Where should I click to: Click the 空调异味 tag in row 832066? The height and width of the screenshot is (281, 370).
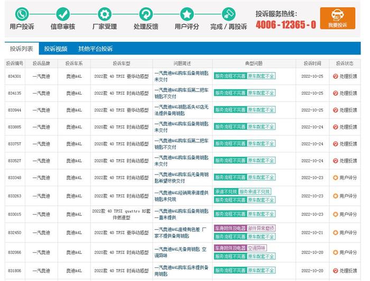point(257,248)
